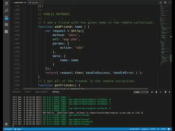Click 'data' property key
This screenshot has width=175, height=131.
coord(56,56)
